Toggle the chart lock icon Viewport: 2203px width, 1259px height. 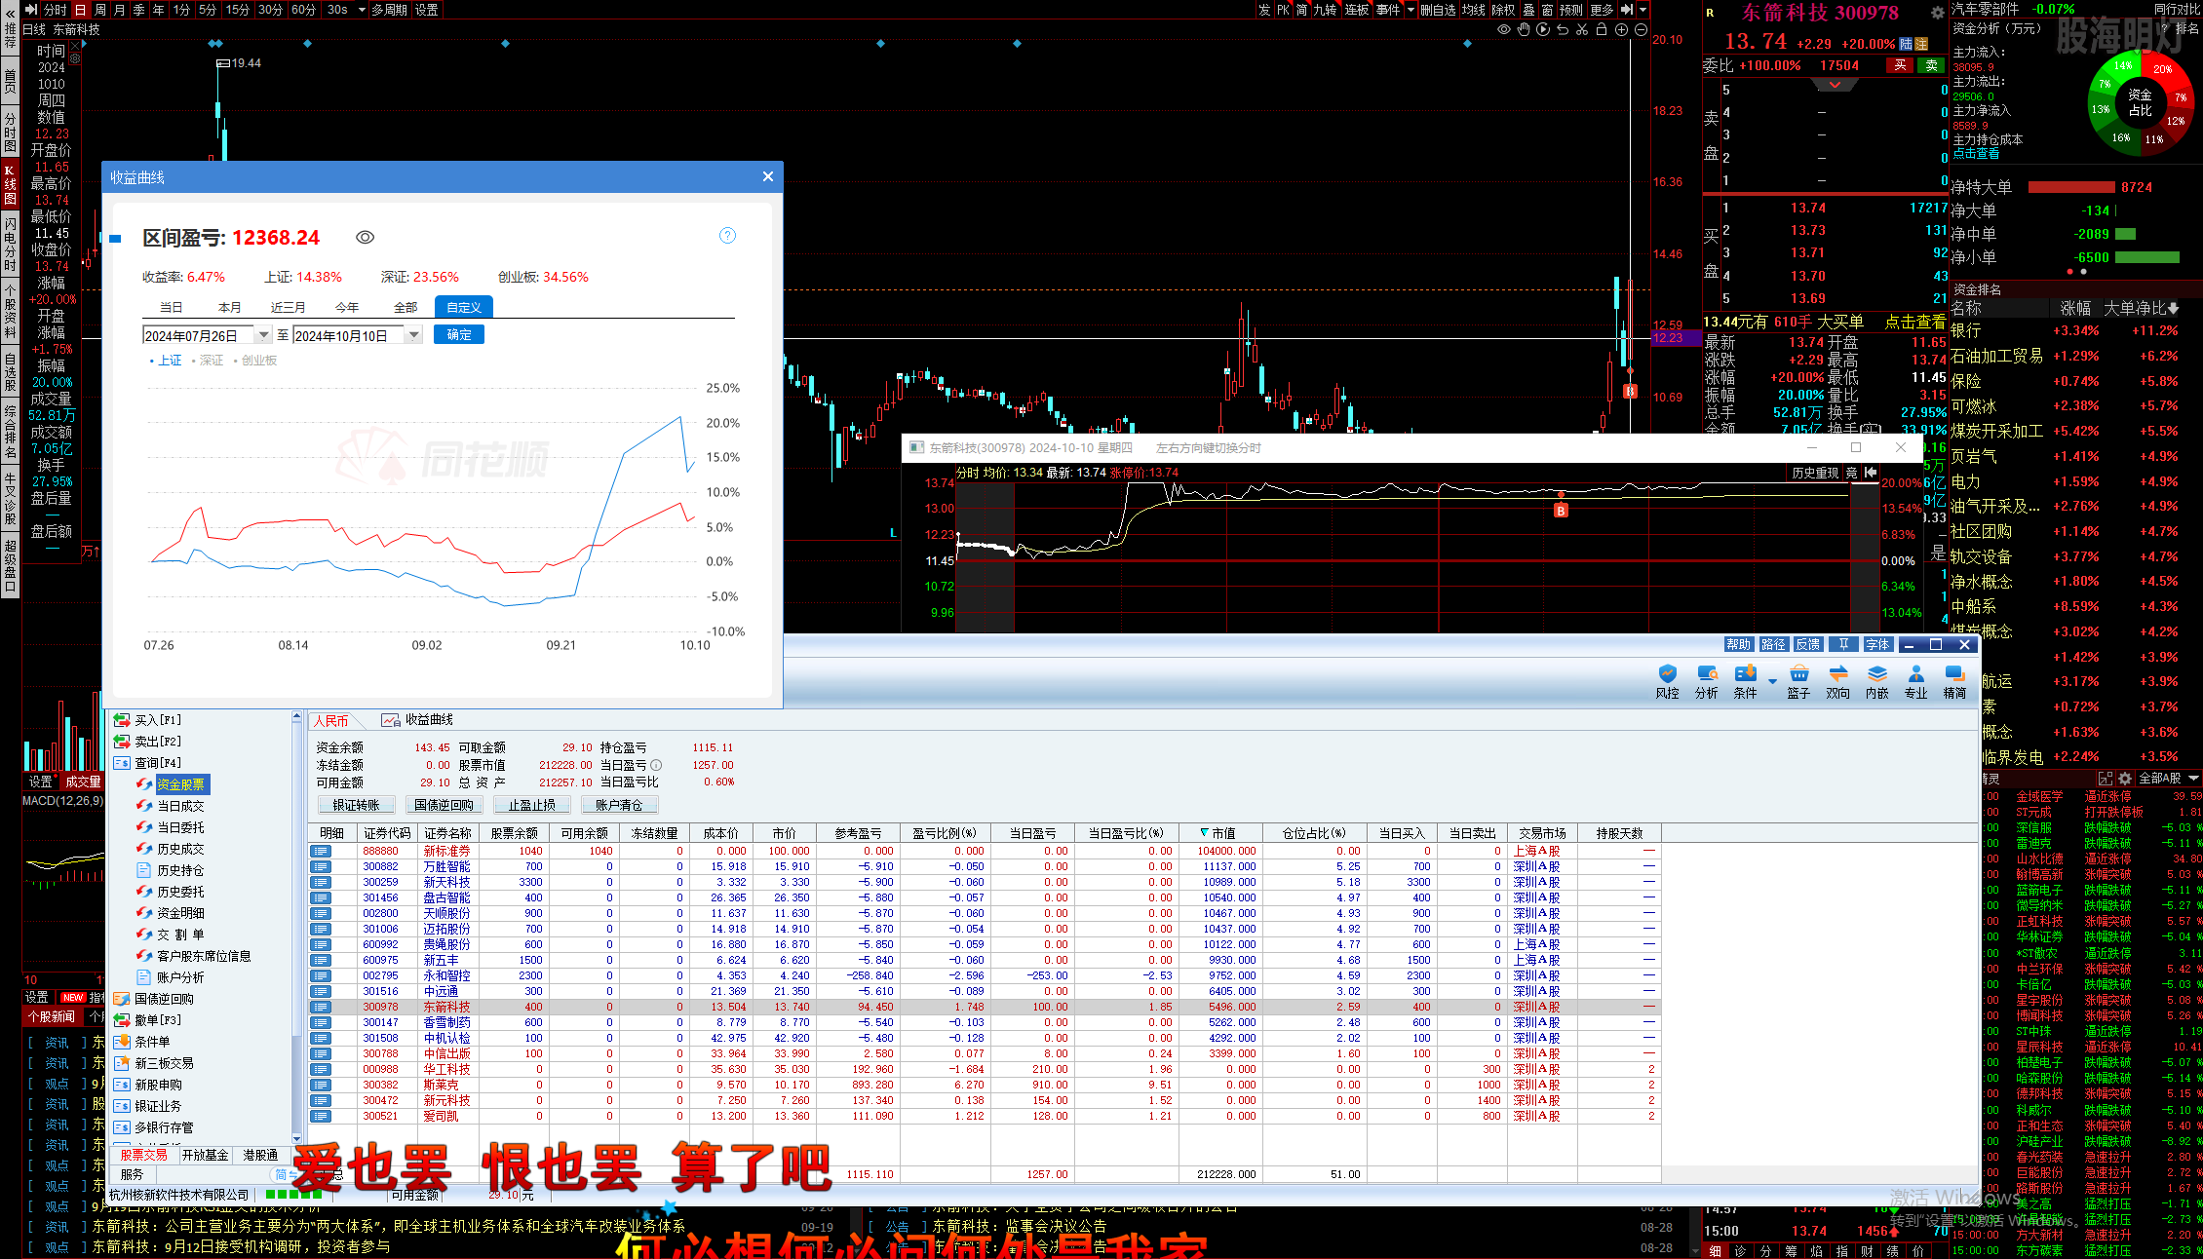pyautogui.click(x=1602, y=29)
